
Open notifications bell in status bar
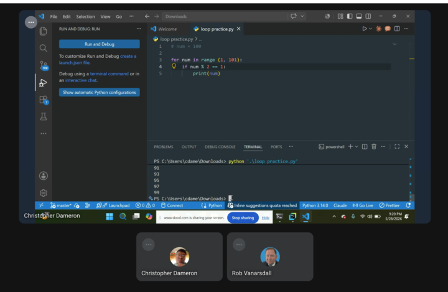[408, 205]
